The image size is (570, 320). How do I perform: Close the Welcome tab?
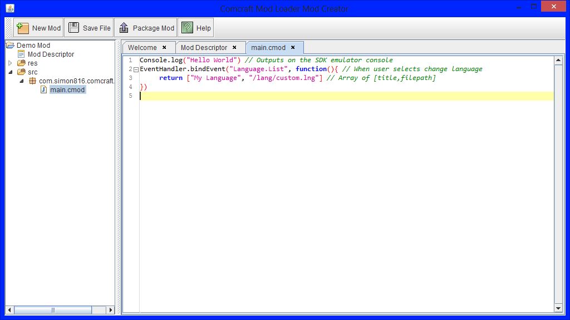(x=163, y=47)
